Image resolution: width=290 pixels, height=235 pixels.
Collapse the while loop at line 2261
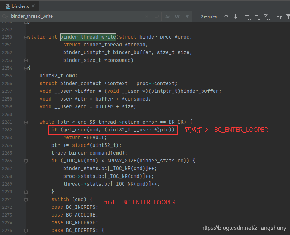pyautogui.click(x=26, y=122)
